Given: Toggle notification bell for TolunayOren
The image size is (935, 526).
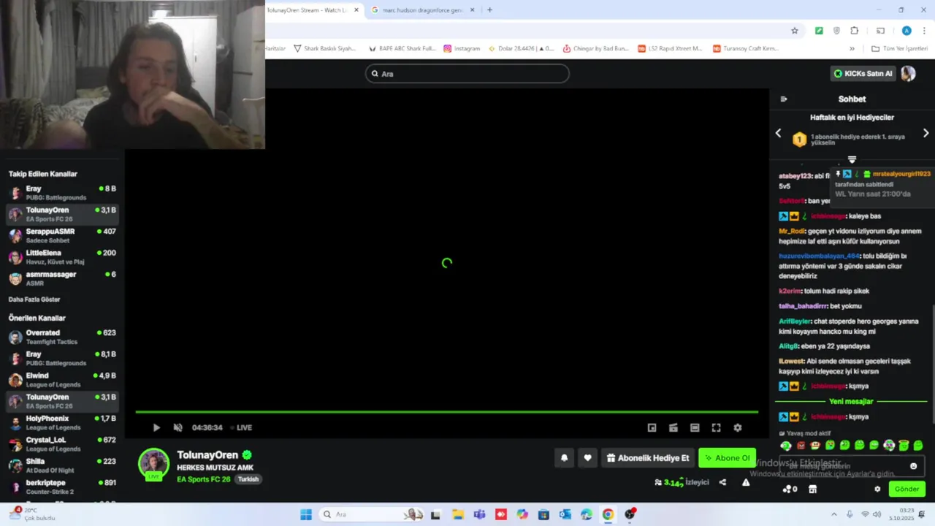Looking at the screenshot, I should coord(564,458).
